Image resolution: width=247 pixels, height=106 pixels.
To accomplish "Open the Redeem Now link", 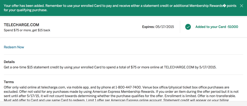I will (x=14, y=47).
